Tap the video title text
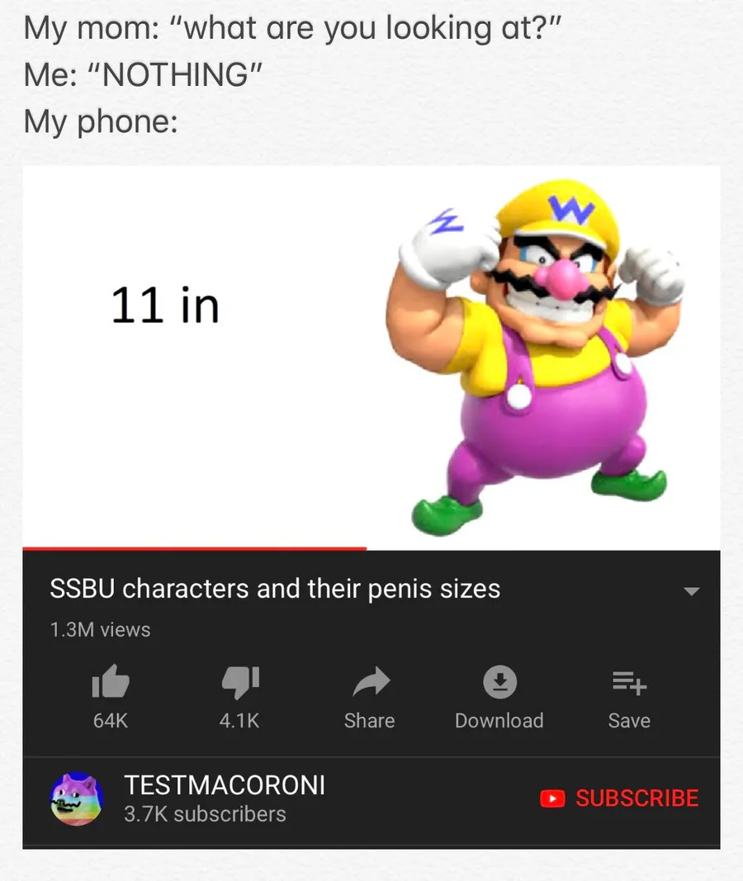This screenshot has width=743, height=881. point(275,589)
